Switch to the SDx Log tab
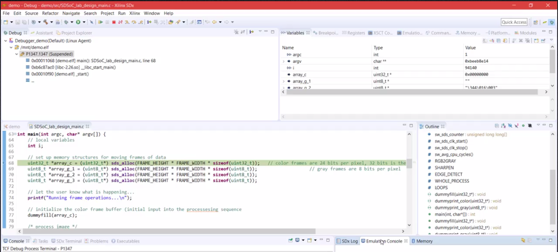Screen dimensions: 558x252 click(x=347, y=241)
